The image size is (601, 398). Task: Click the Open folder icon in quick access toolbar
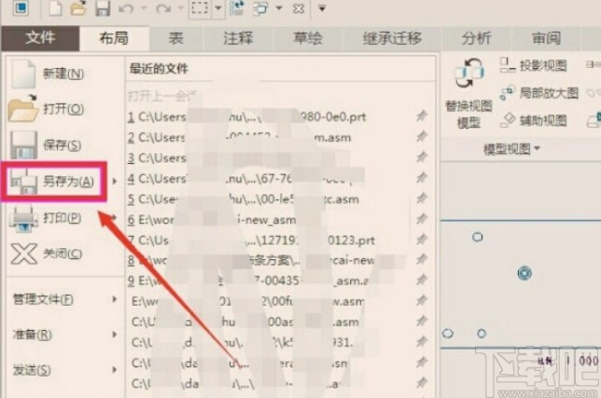[x=78, y=7]
